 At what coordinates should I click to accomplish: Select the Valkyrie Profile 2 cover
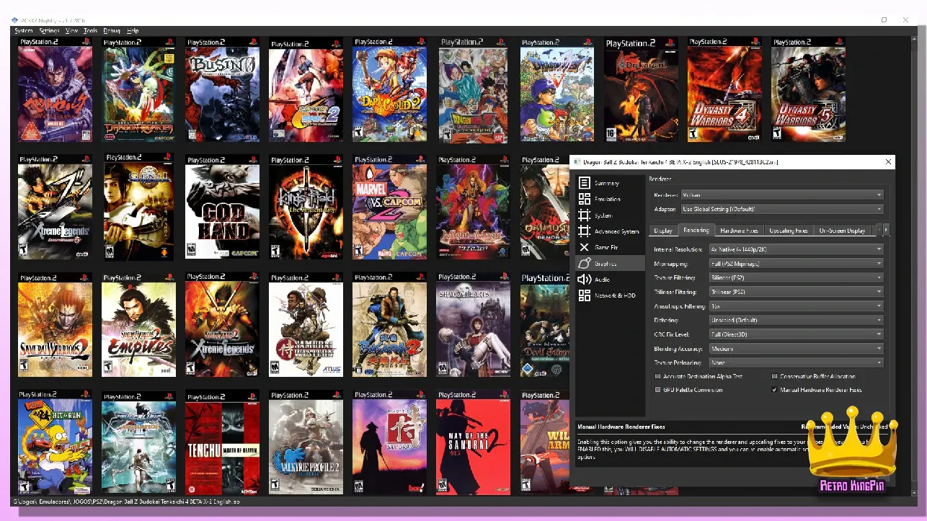coord(306,442)
